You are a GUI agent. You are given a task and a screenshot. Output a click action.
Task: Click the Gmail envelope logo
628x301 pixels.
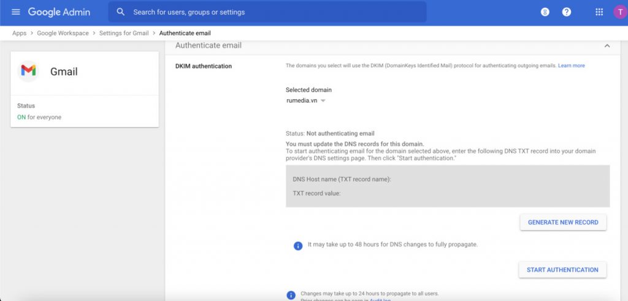tap(28, 71)
